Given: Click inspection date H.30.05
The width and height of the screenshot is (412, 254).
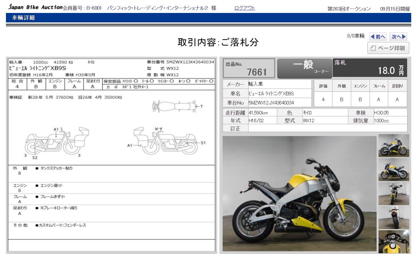Looking at the screenshot, I should click(x=381, y=113).
